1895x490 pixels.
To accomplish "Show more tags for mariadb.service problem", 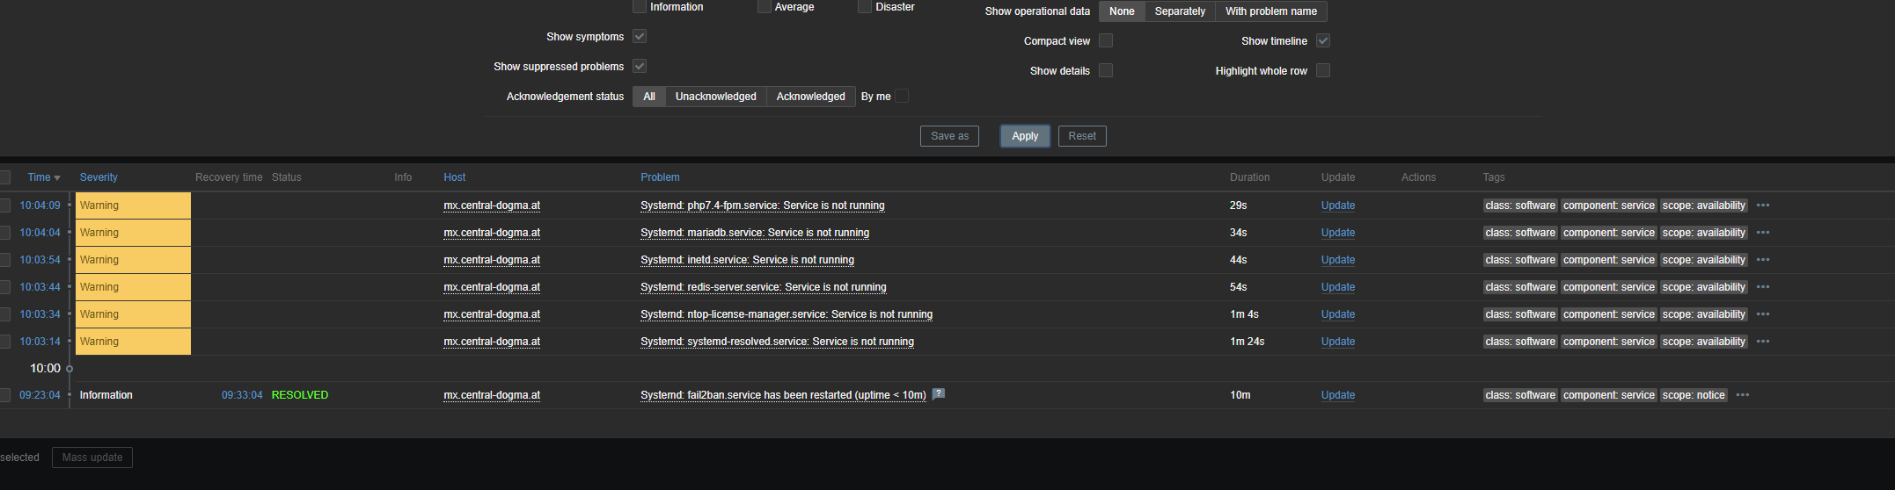I will pyautogui.click(x=1762, y=233).
